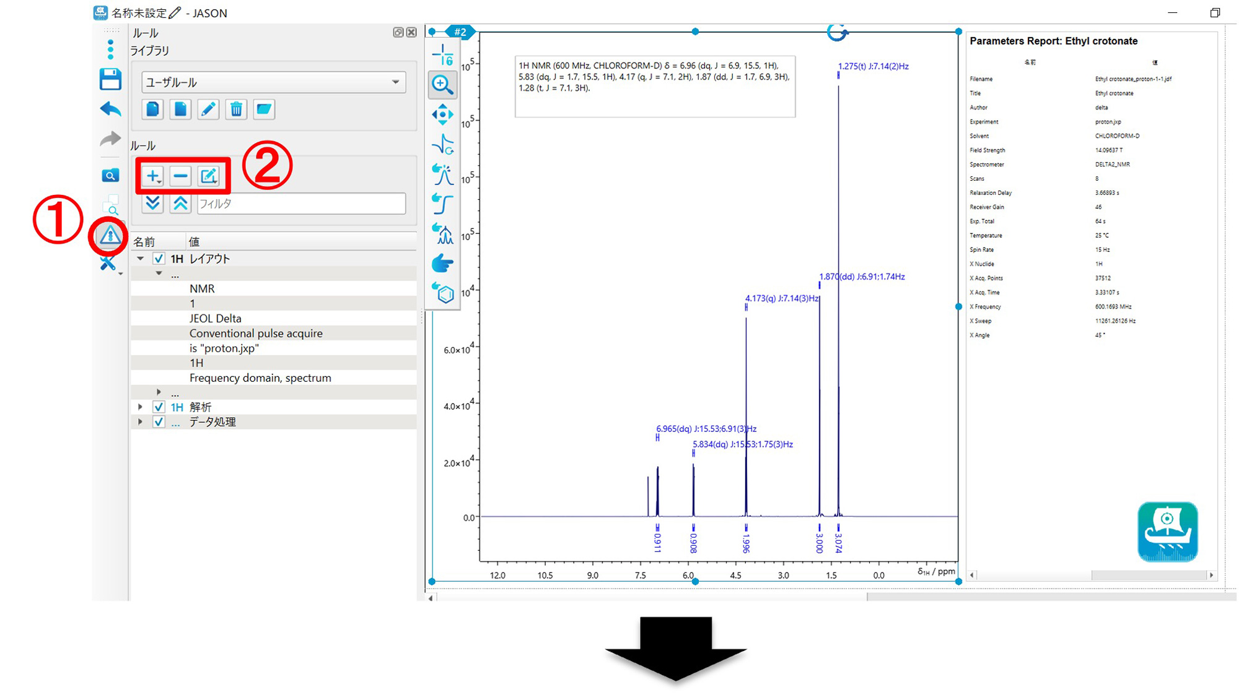Uncheck the データ処理 checkbox
1239x695 pixels.
tap(159, 421)
